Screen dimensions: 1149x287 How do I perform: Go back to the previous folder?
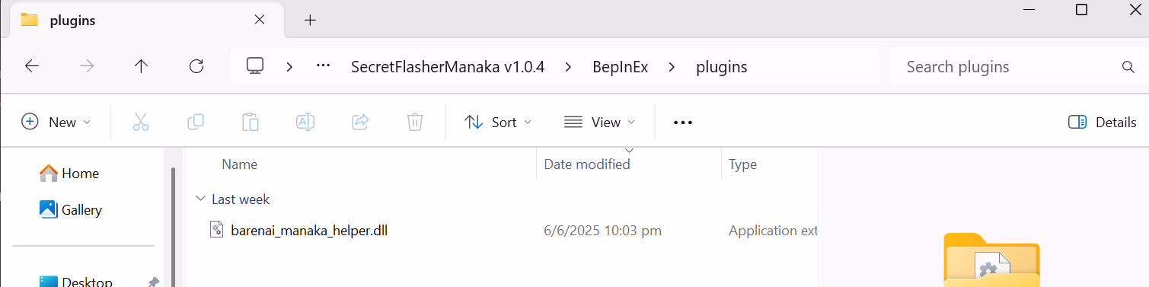[32, 66]
